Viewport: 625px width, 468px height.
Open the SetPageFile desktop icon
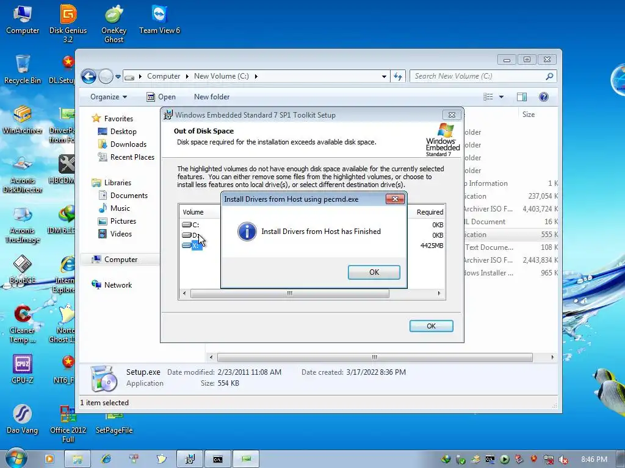[114, 423]
